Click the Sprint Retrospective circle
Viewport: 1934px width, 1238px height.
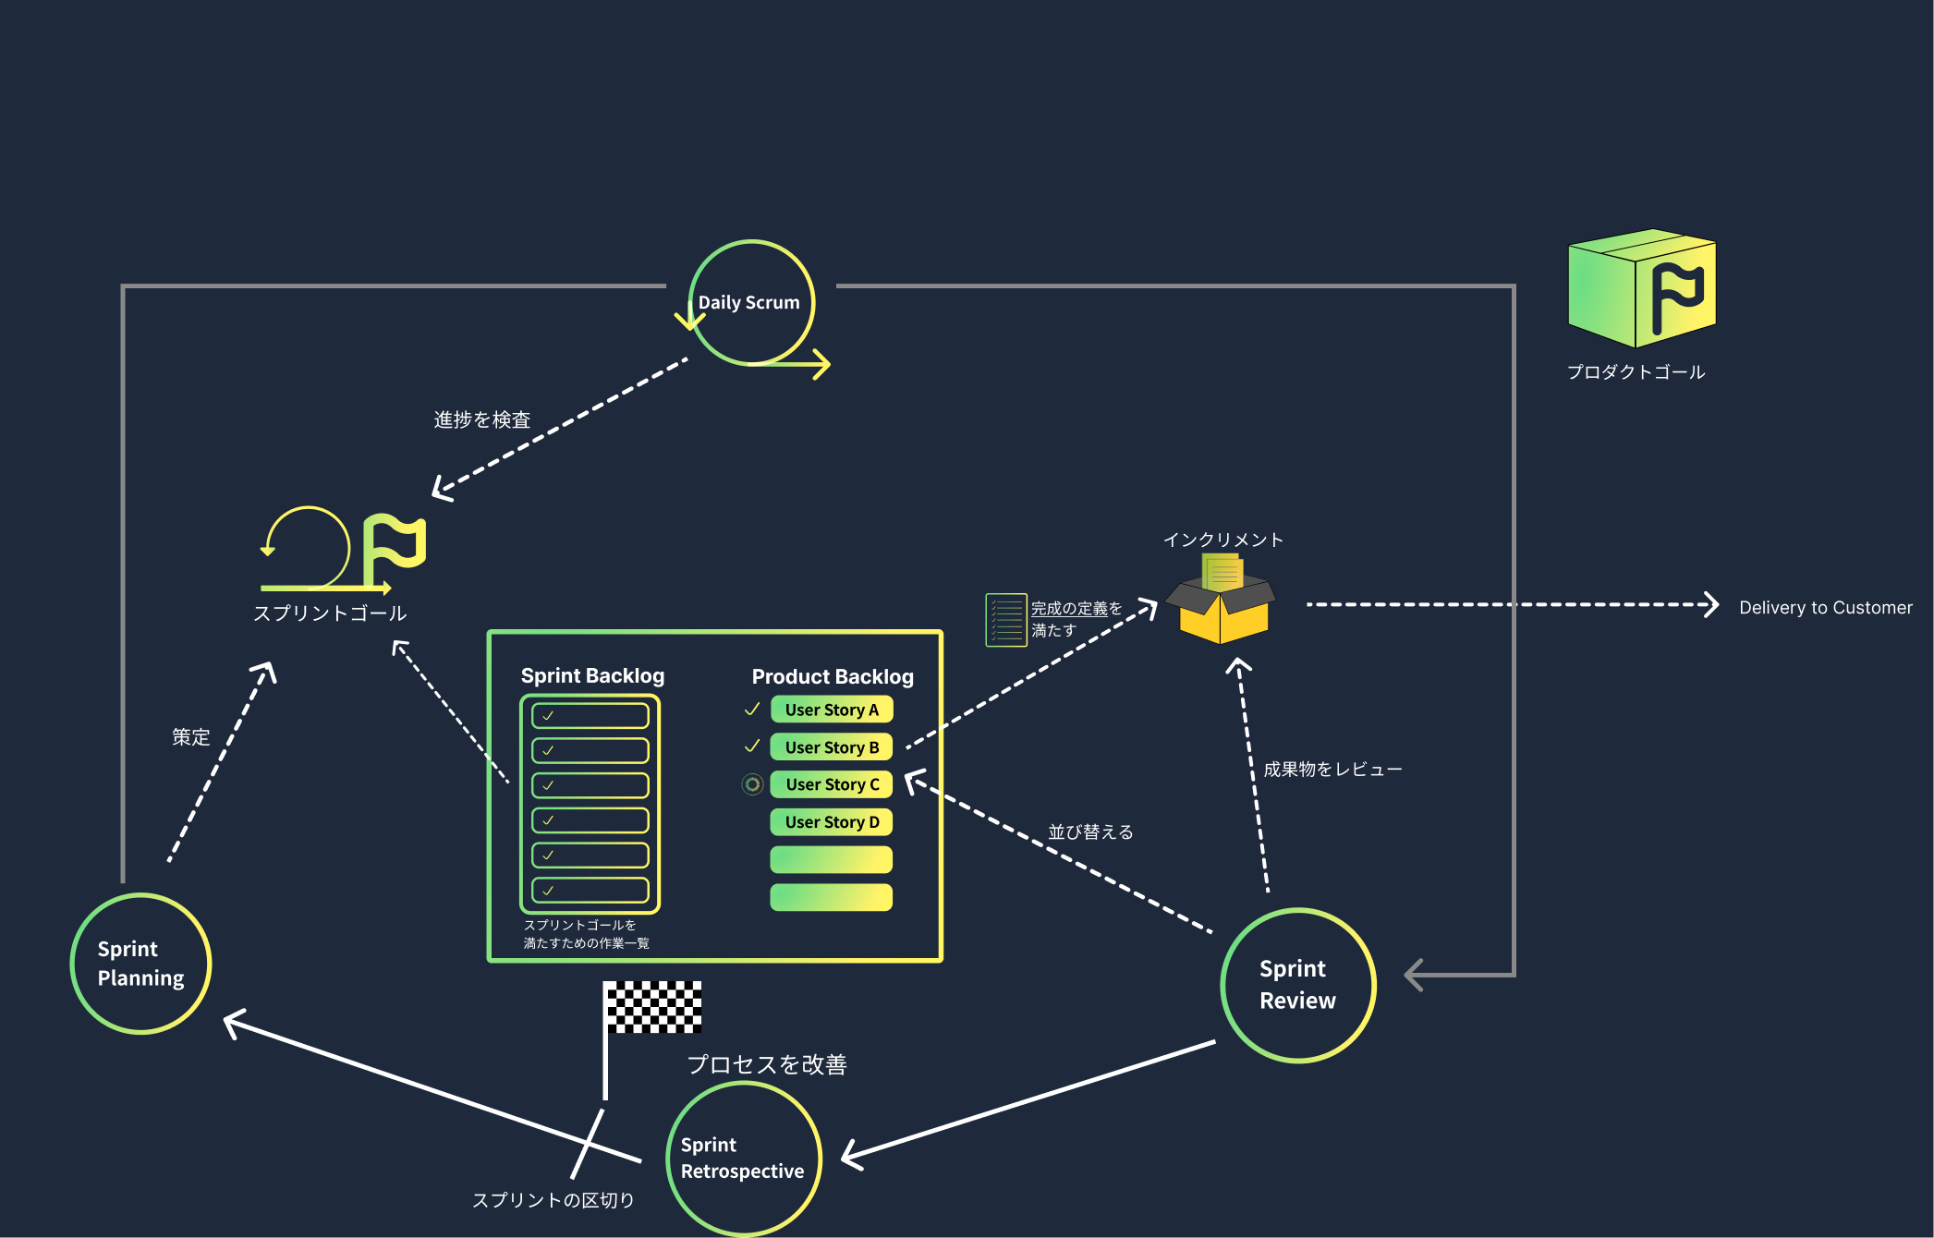743,1158
